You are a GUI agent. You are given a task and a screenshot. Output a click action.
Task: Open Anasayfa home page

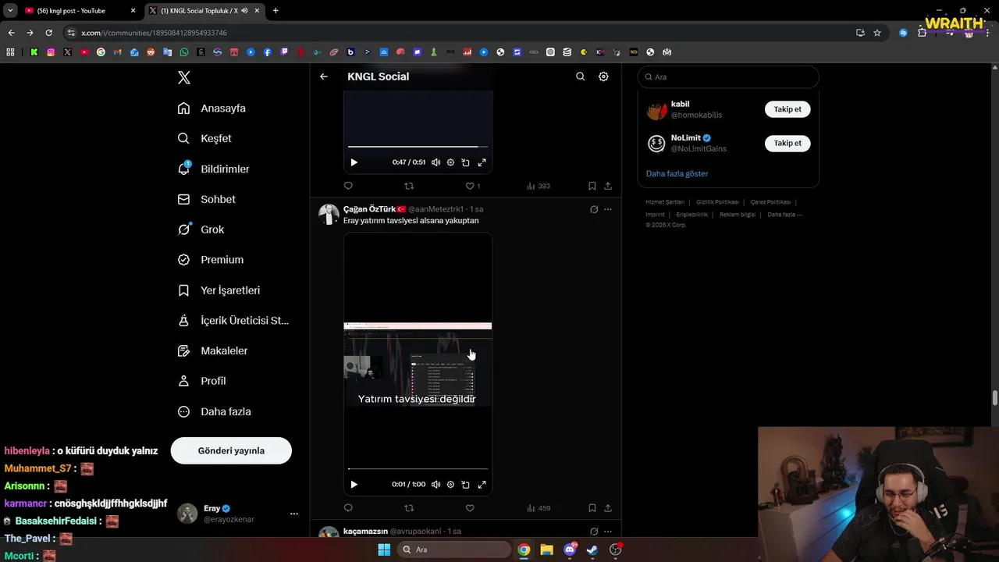[212, 108]
